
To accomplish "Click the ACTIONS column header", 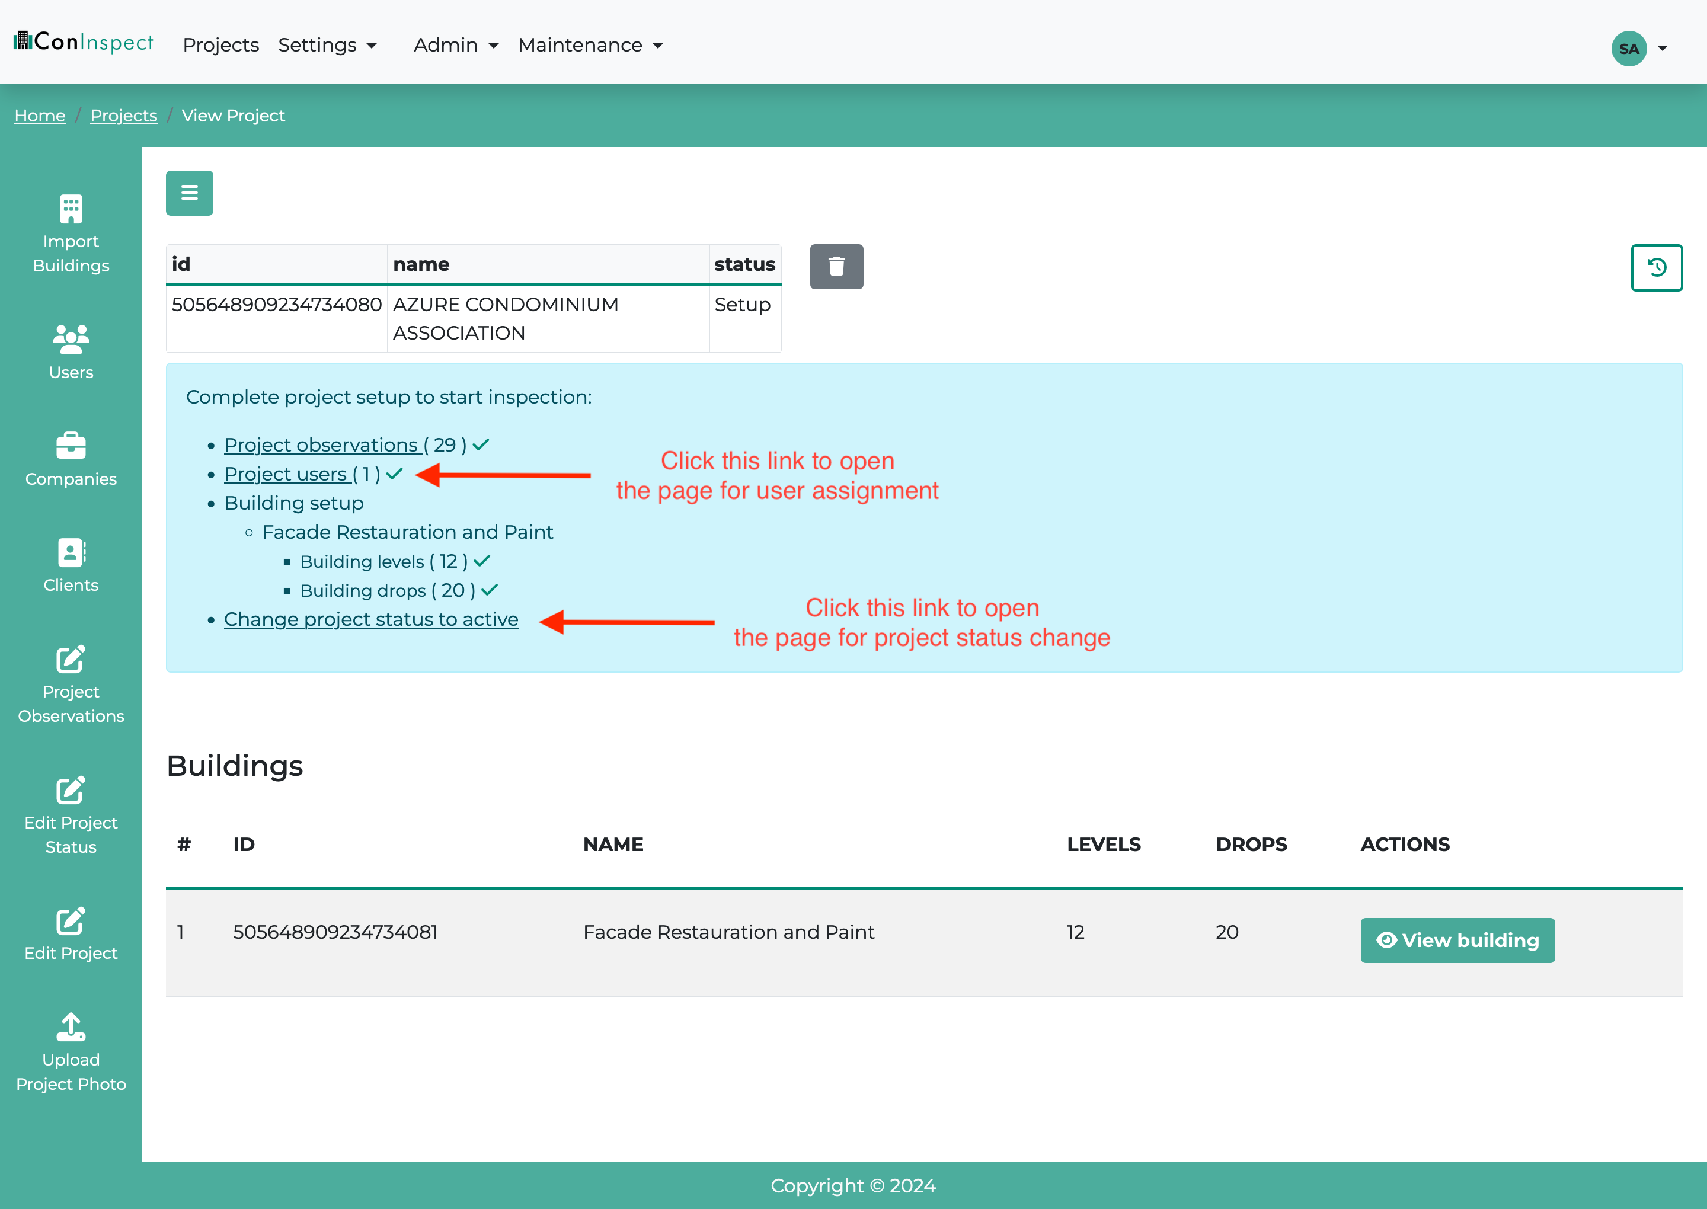I will click(1405, 844).
